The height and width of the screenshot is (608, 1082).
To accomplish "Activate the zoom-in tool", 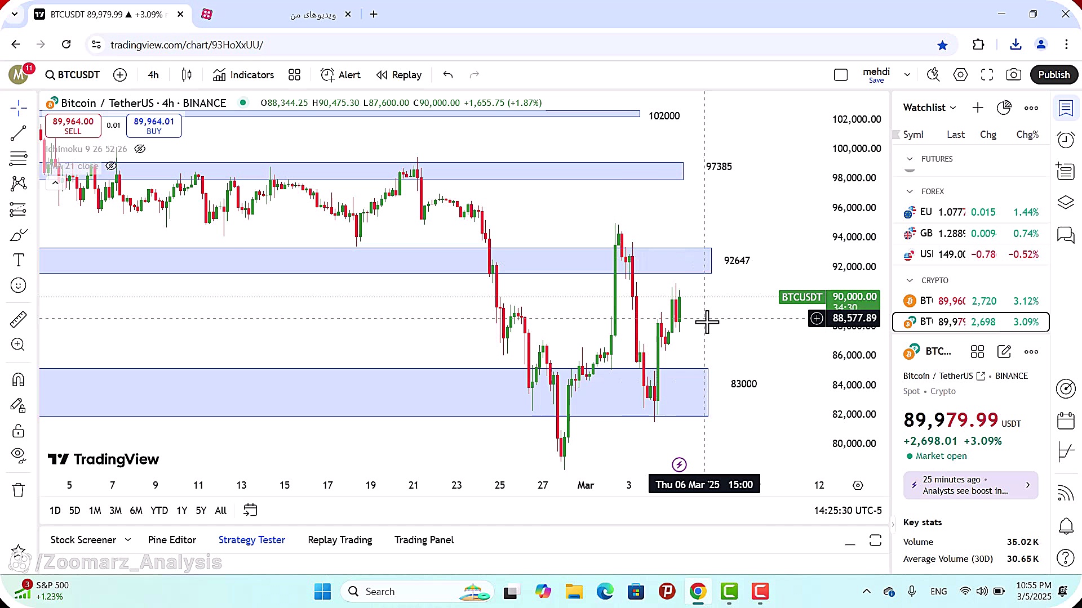I will click(18, 345).
